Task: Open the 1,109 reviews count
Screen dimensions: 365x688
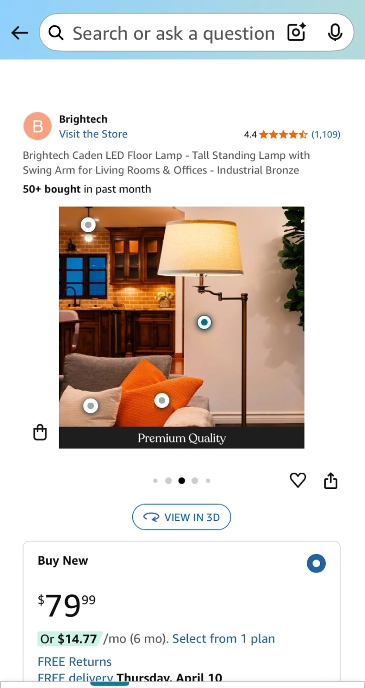Action: point(326,135)
